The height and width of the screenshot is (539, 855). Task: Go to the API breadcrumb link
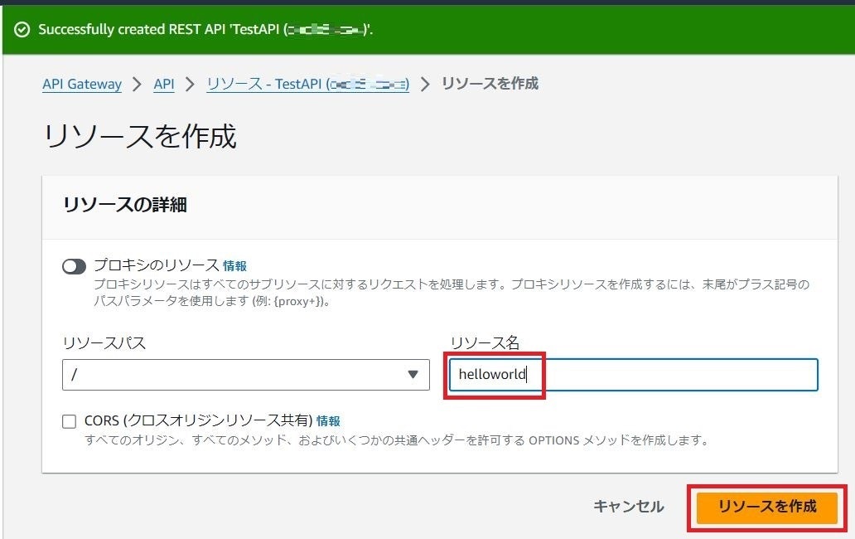point(163,84)
